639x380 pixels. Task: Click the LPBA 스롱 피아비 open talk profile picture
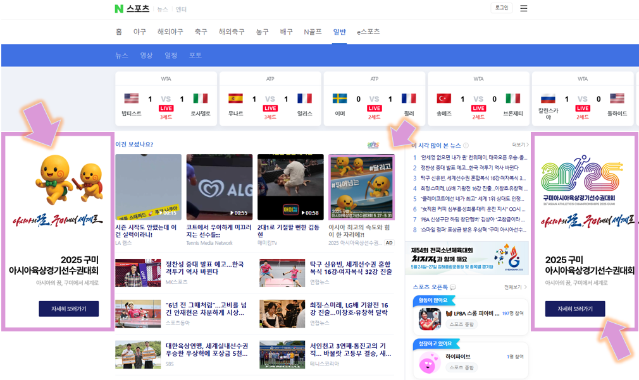pyautogui.click(x=430, y=319)
